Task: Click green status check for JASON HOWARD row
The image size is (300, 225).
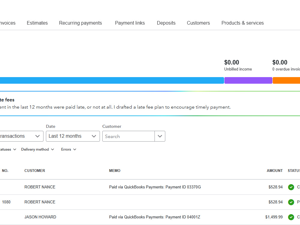Action: (291, 217)
